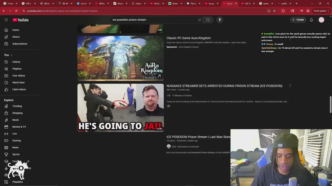332x186 pixels.
Task: Click the Shorts icon in sidebar
Action: coord(6,37)
